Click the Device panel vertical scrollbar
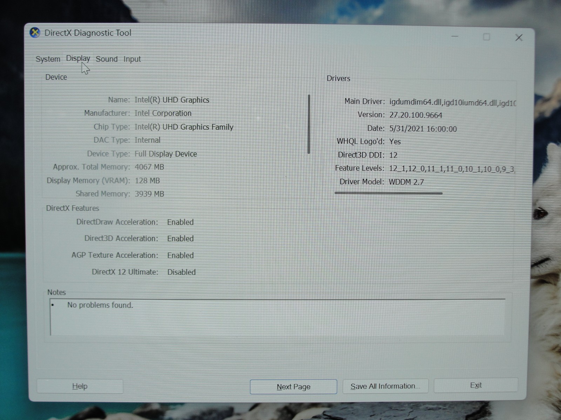Viewport: 561px width, 420px height. pos(309,124)
